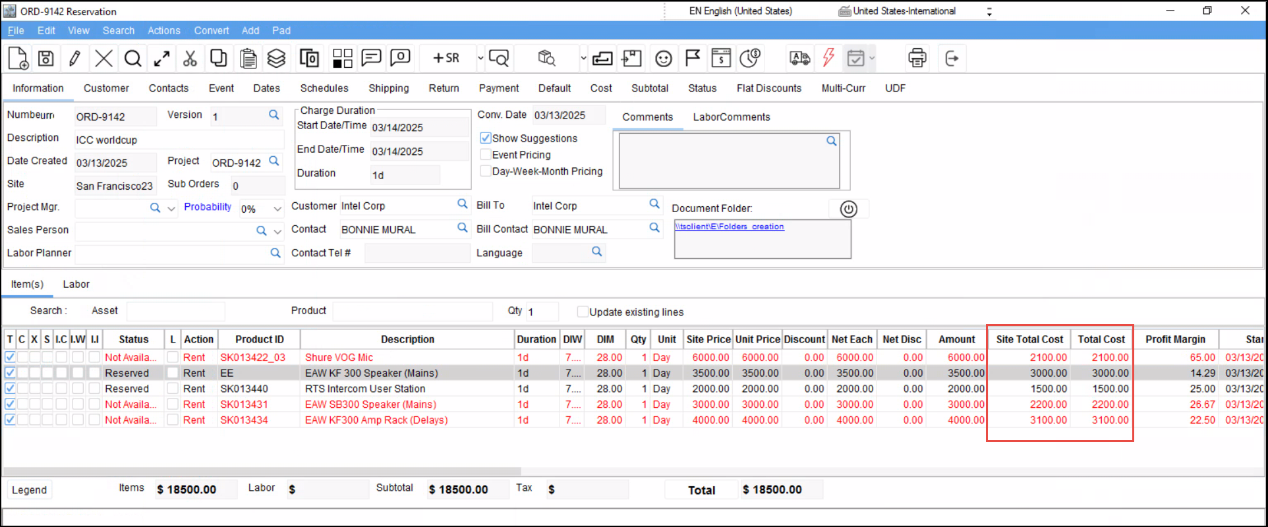Open the calendar check icon dropdown arrow
This screenshot has height=527, width=1268.
(x=872, y=59)
